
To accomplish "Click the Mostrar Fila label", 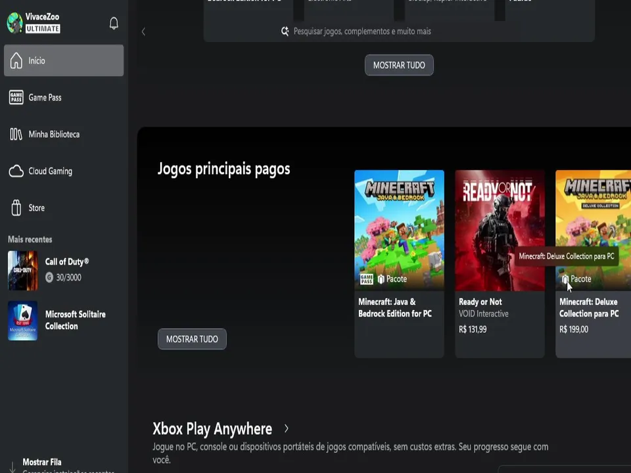I will coord(42,462).
